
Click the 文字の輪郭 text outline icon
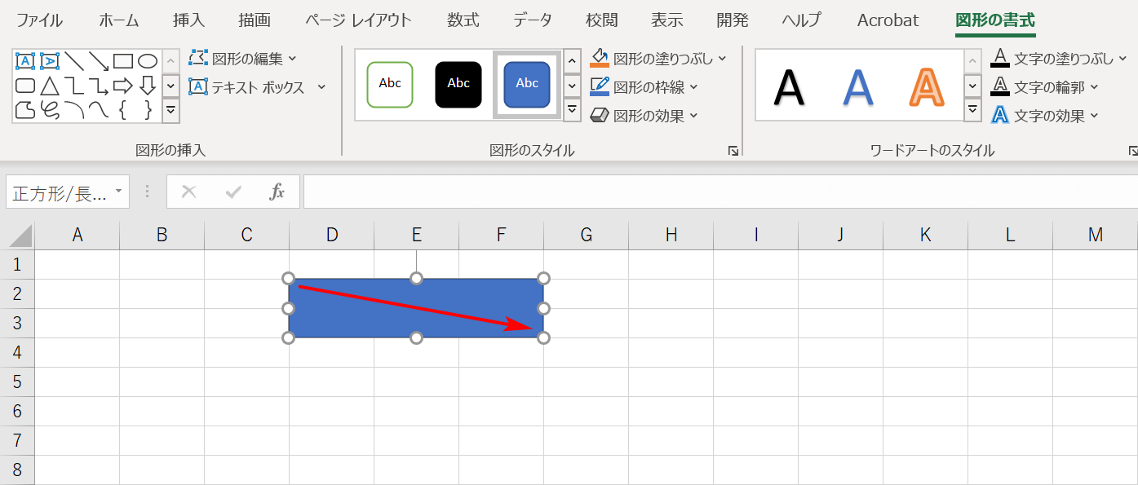click(x=1000, y=86)
